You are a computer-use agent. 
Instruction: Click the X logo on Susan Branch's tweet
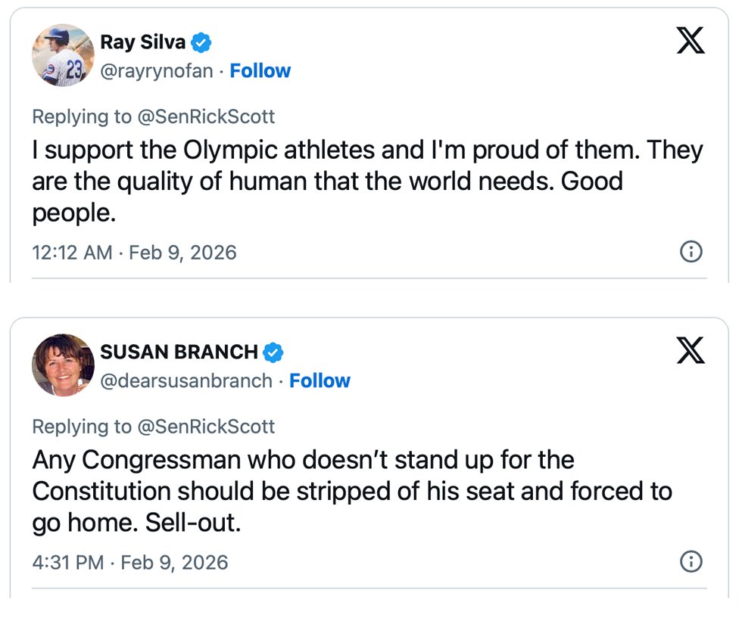click(x=690, y=350)
